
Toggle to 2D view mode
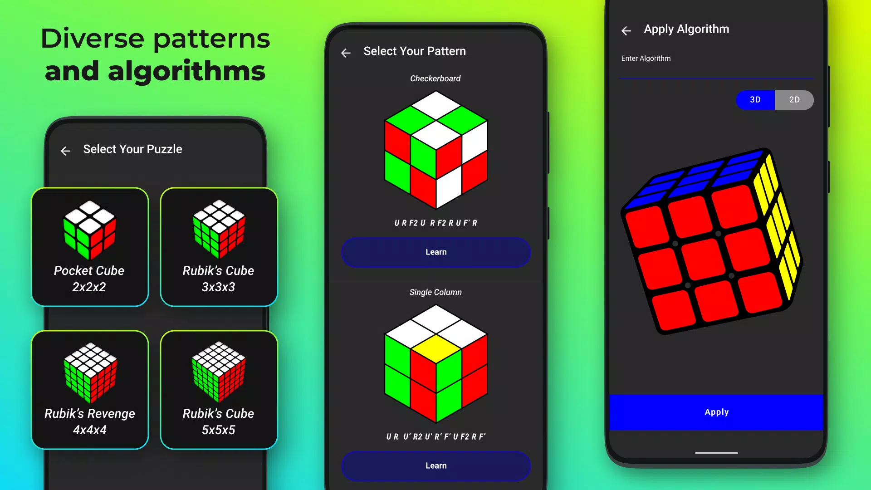tap(794, 99)
